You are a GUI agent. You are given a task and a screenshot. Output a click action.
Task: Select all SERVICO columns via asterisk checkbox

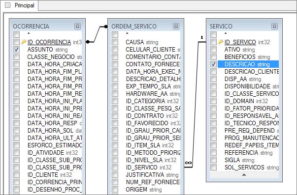[213, 34]
